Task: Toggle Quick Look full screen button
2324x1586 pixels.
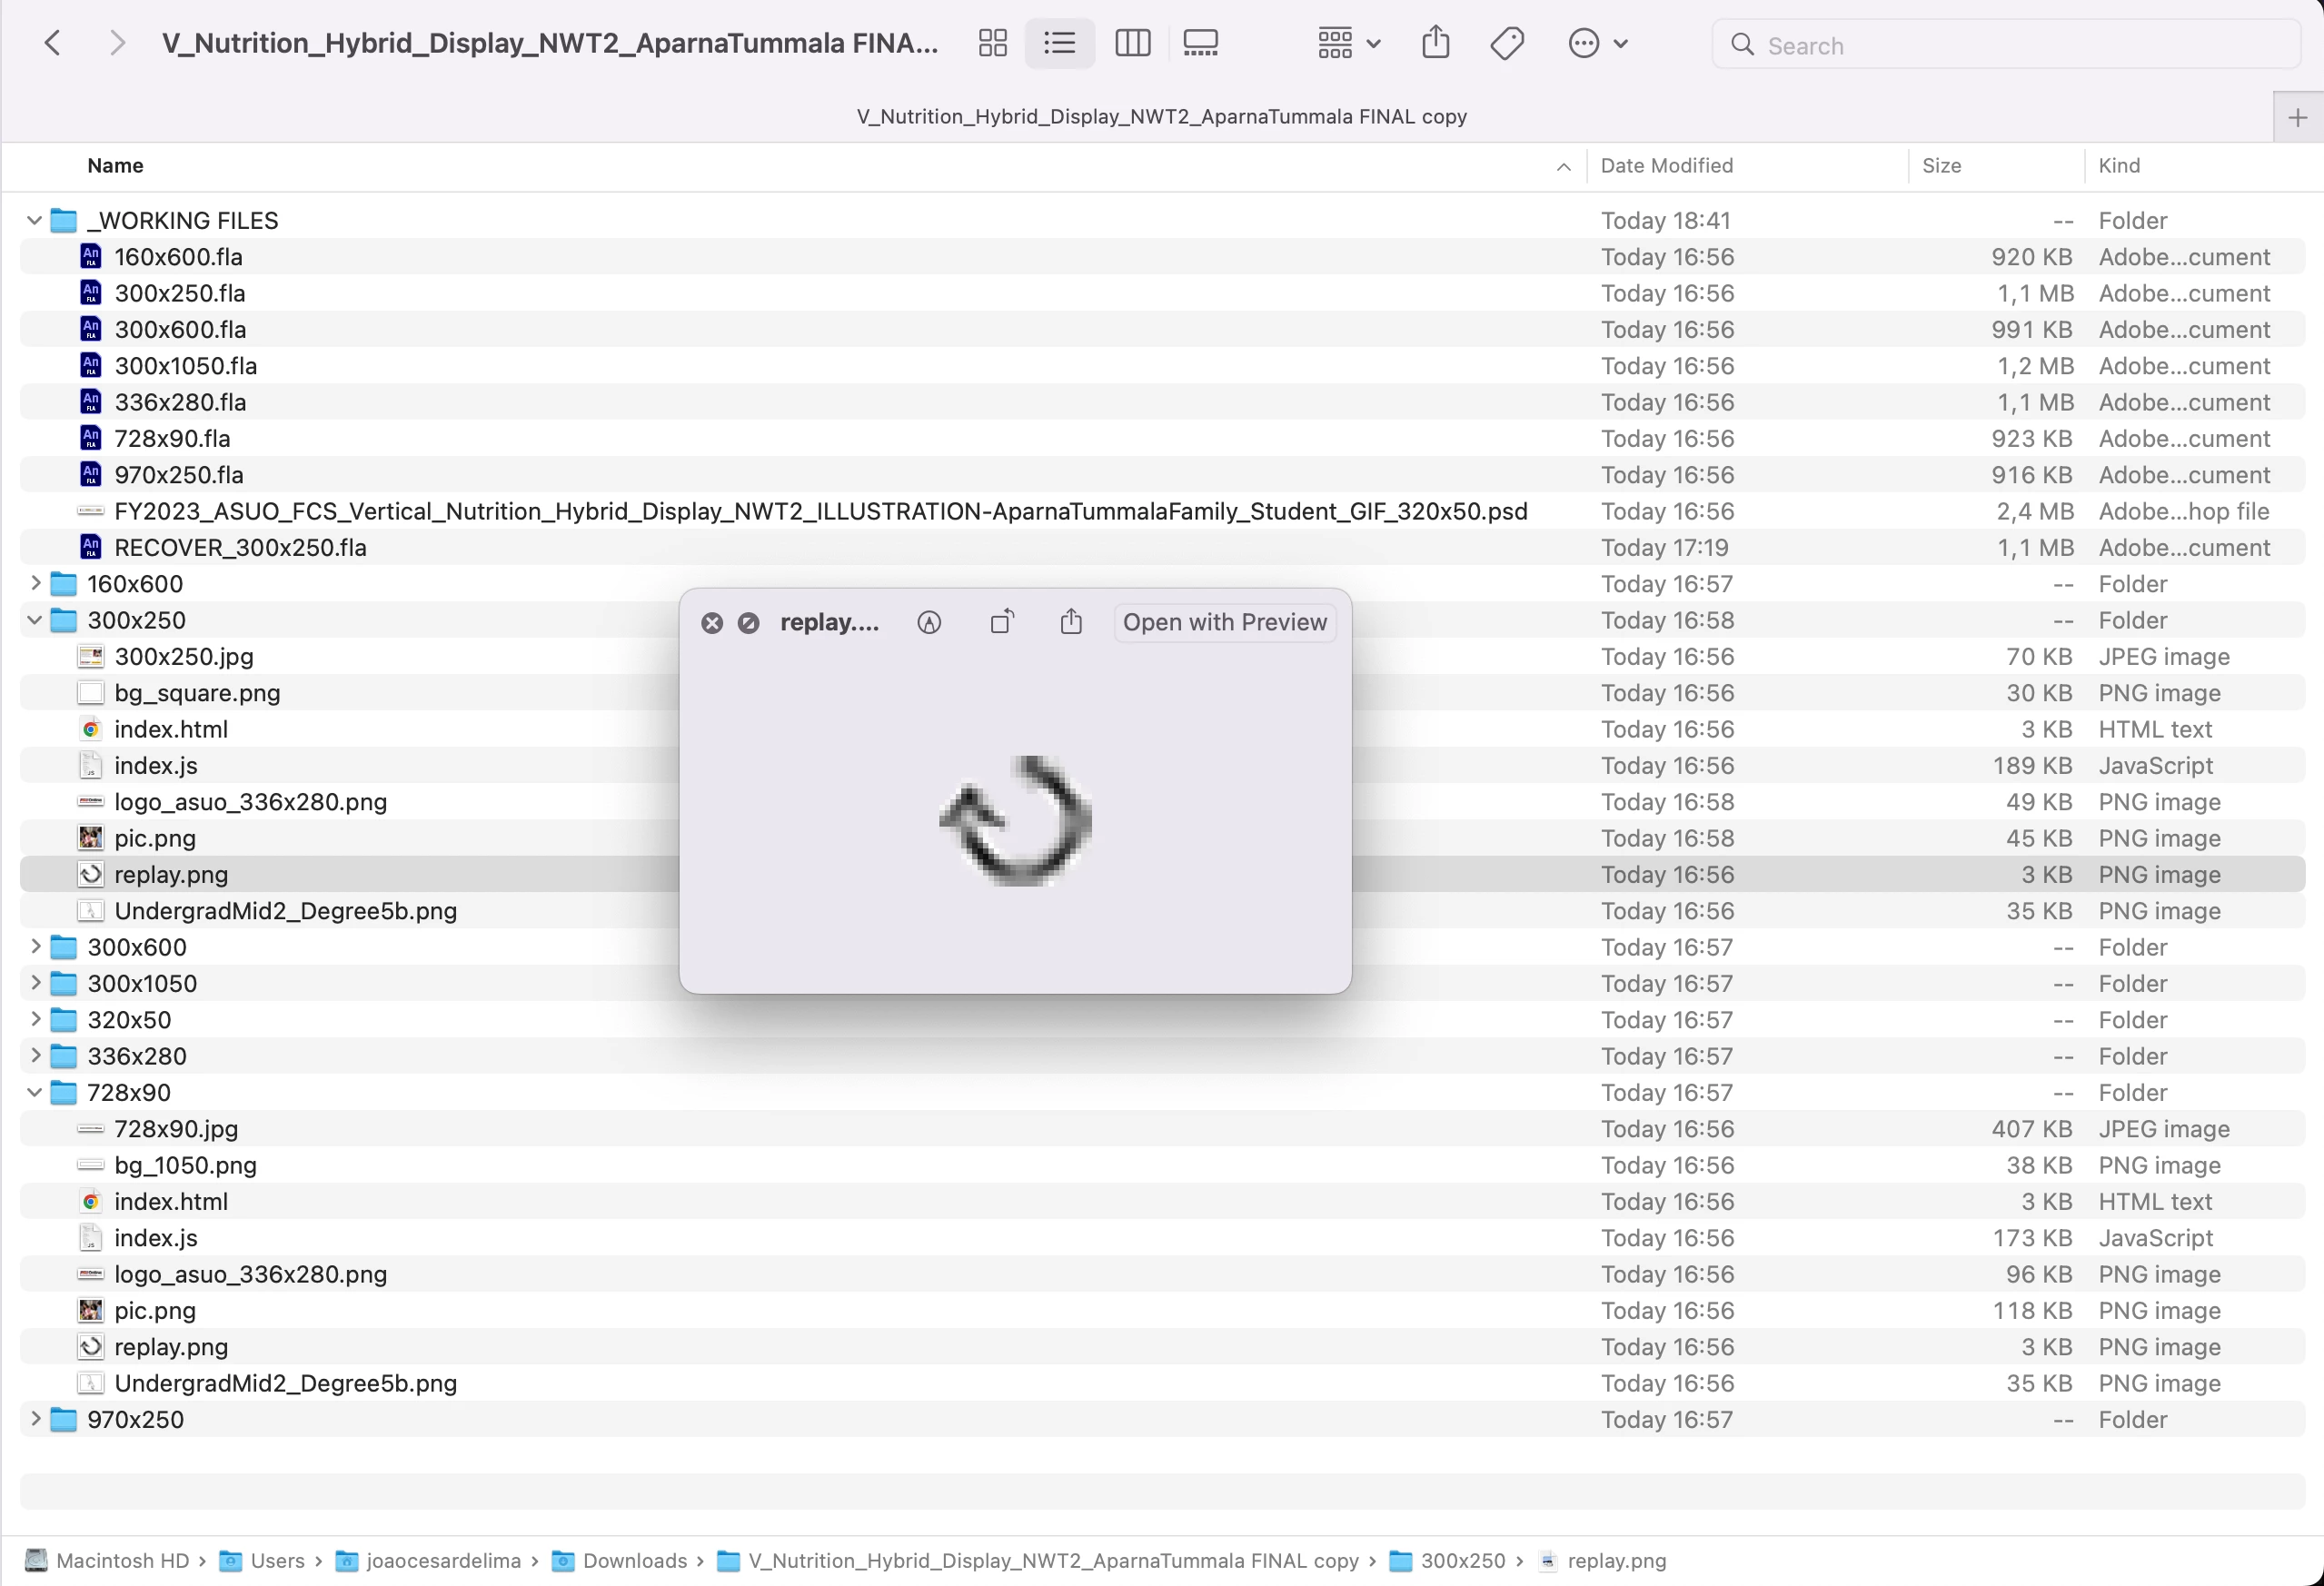Action: click(748, 623)
